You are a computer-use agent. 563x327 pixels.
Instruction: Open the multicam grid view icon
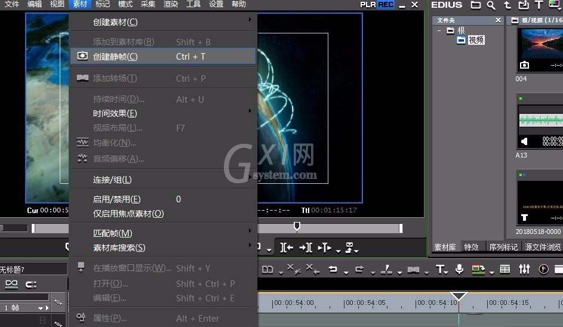coord(505,269)
